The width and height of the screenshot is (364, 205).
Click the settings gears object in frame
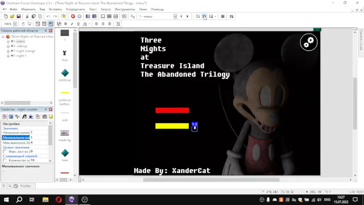click(308, 42)
